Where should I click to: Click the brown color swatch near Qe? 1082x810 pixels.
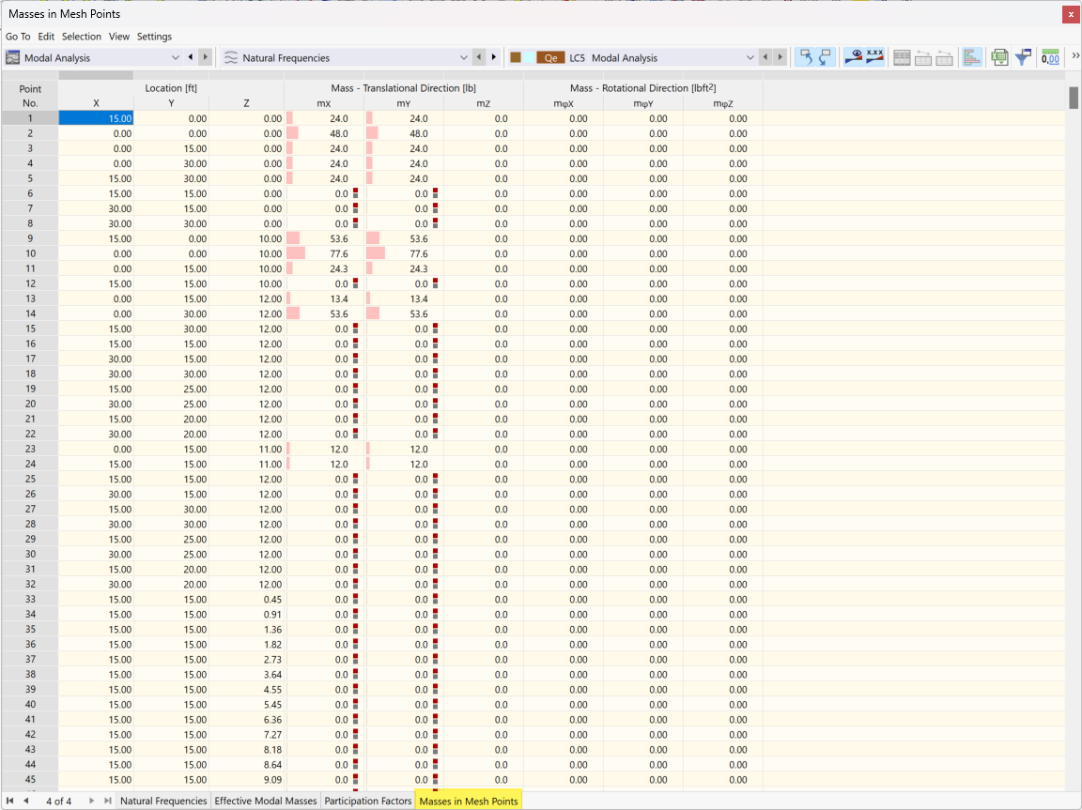pyautogui.click(x=516, y=56)
